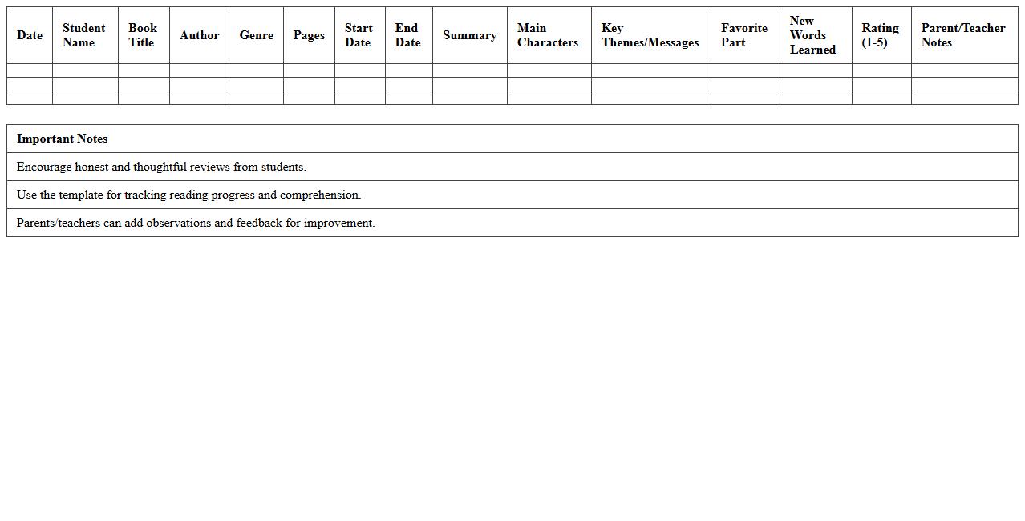The image size is (1025, 521).
Task: Select the Author column header
Action: coord(199,35)
